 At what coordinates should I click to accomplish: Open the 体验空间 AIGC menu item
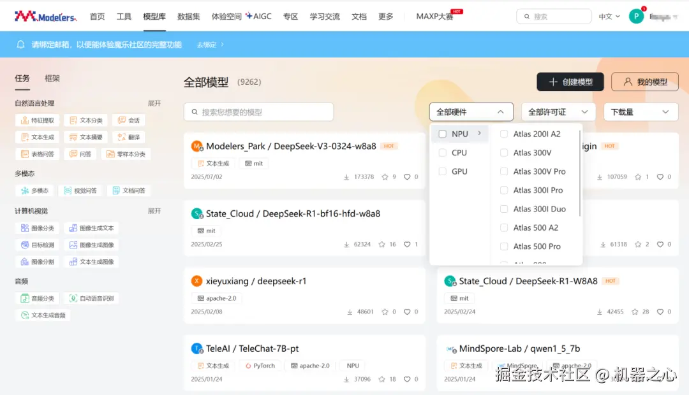241,16
